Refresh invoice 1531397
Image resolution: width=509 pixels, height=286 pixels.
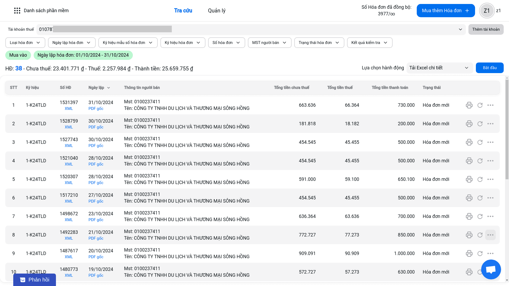coord(480,105)
